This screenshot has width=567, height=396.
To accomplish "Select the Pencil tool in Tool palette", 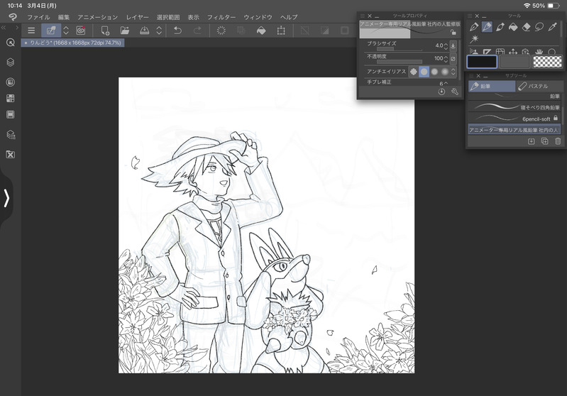I will point(487,27).
